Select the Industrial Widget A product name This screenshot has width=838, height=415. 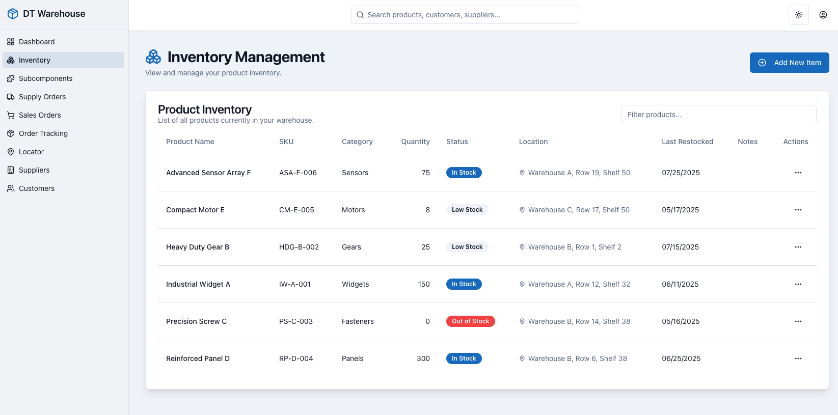coord(198,284)
